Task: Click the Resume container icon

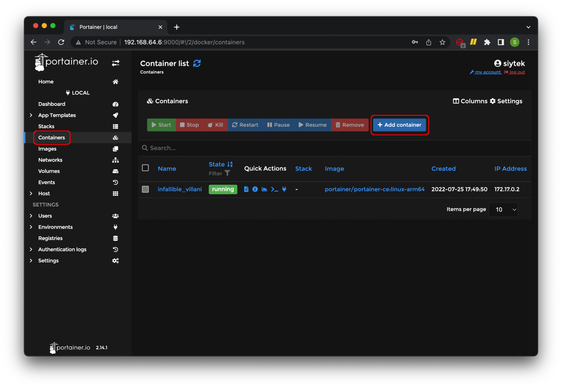Action: click(313, 125)
